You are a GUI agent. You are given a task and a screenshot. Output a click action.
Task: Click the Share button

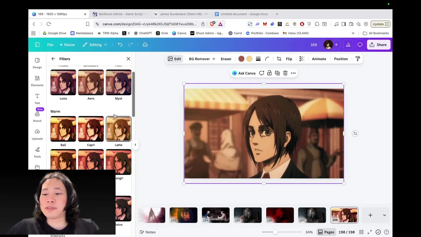378,44
